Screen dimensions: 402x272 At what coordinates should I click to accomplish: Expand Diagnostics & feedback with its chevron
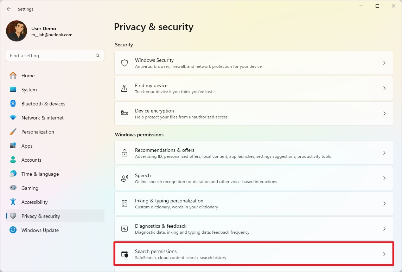click(384, 228)
